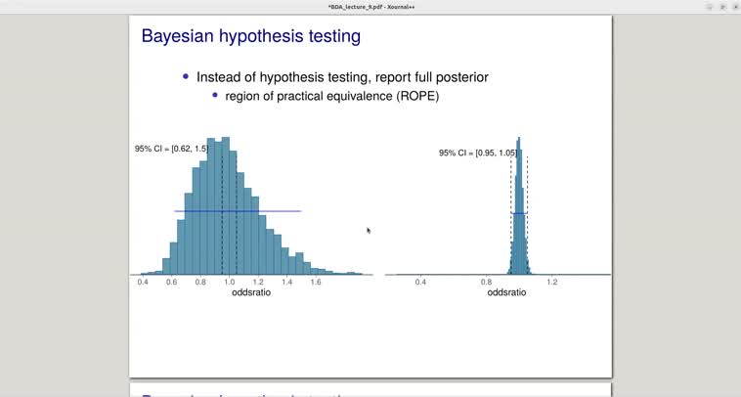Click the left chart's 'oddsratio' axis label
Viewport: 741px width, 397px height.
click(251, 292)
